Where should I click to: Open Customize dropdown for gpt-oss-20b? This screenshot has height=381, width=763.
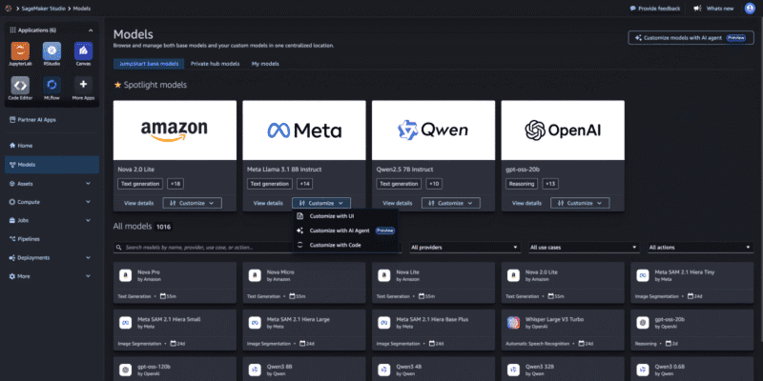[580, 203]
